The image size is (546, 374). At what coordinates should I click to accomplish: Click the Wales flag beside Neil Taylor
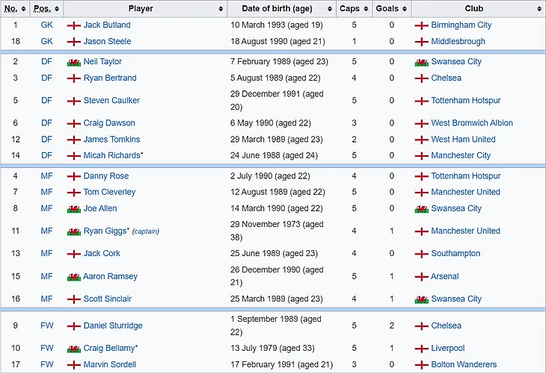pos(74,62)
